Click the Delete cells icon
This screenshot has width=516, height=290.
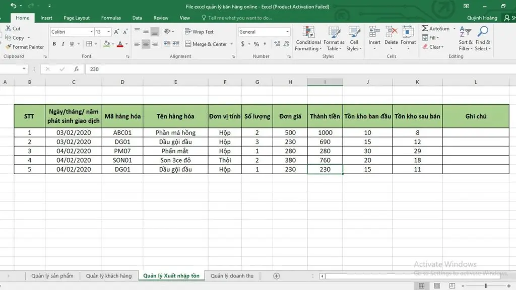pos(391,32)
